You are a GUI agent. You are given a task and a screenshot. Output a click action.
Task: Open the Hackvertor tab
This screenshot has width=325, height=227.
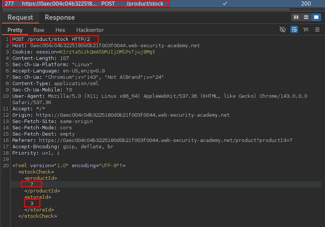pyautogui.click(x=90, y=30)
